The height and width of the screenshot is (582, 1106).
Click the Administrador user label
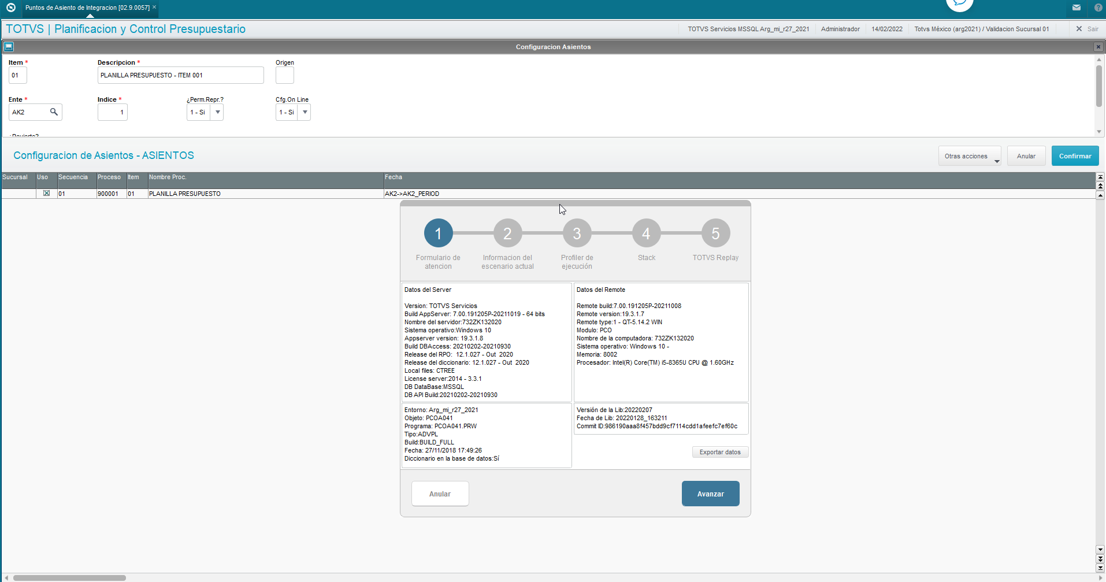click(x=840, y=29)
